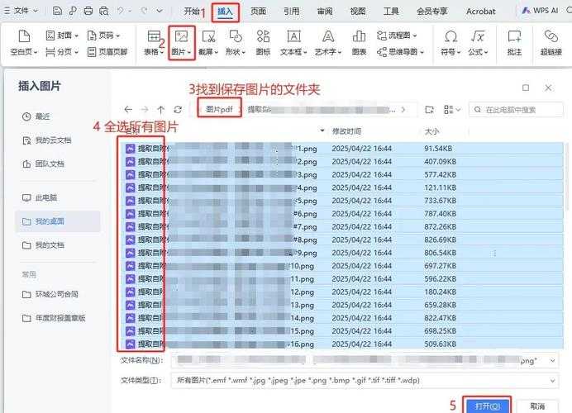This screenshot has height=413, width=572.
Task: Click the 图标 icons library tool
Action: point(263,43)
